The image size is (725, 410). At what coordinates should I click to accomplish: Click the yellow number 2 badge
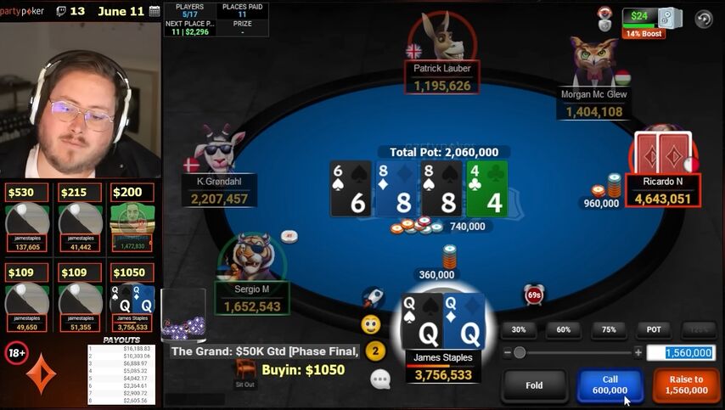(x=375, y=351)
